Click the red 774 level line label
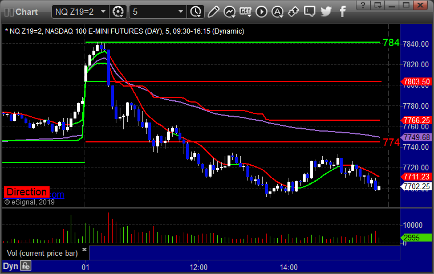The height and width of the screenshot is (274, 434). (391, 142)
